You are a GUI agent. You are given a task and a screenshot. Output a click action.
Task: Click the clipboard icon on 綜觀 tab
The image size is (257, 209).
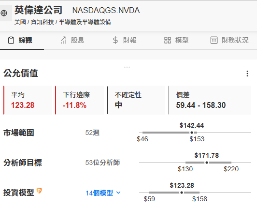point(11,40)
